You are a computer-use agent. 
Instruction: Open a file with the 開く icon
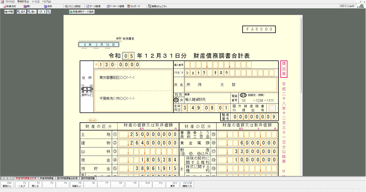27,6
